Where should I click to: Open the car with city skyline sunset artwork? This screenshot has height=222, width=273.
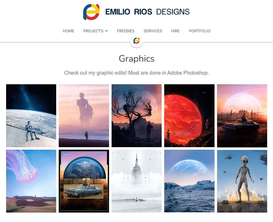[x=242, y=116]
